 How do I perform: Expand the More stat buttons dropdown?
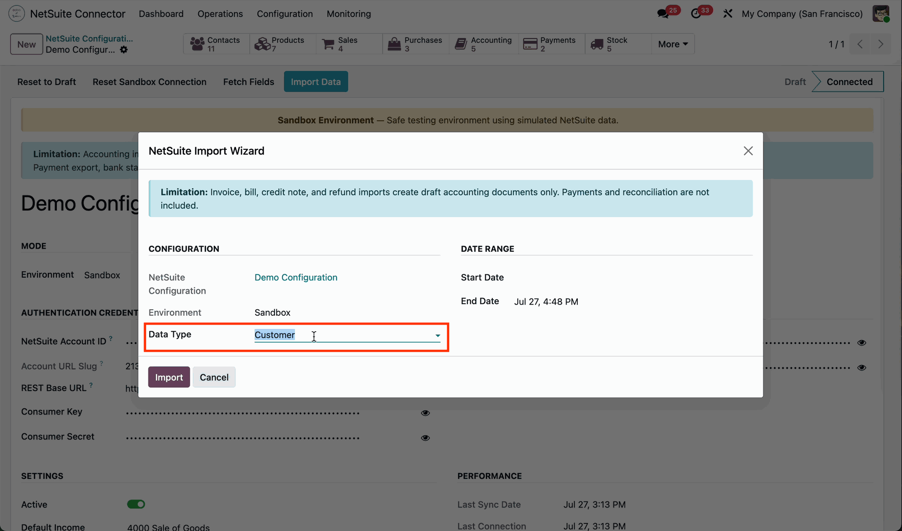pyautogui.click(x=673, y=44)
